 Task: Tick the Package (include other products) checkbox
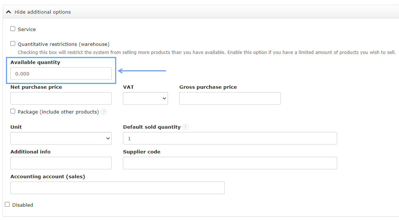coord(13,111)
